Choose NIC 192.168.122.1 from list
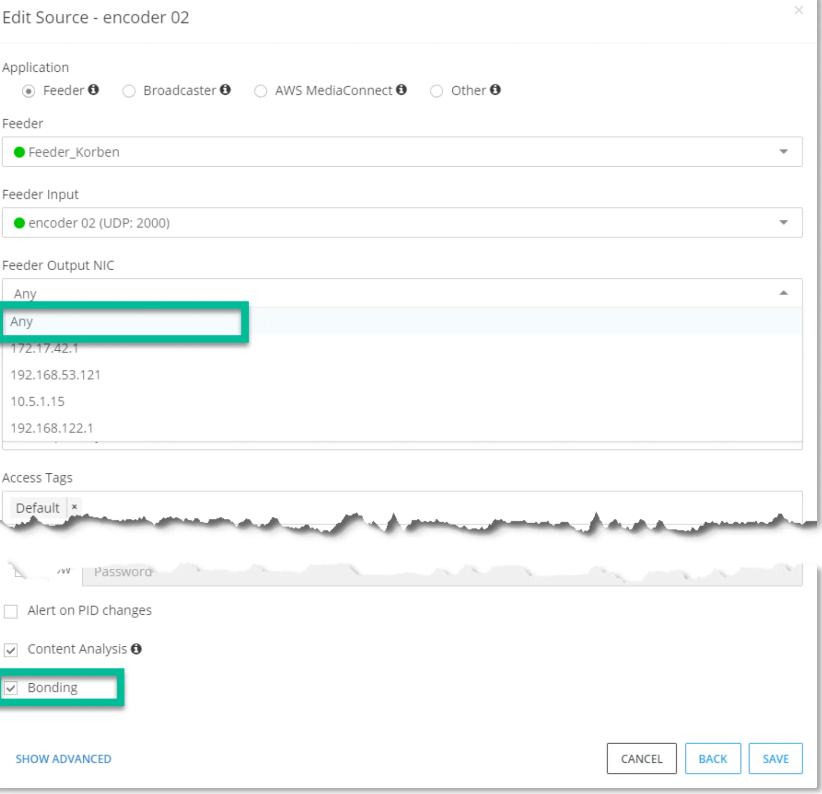The width and height of the screenshot is (822, 794). coord(402,428)
